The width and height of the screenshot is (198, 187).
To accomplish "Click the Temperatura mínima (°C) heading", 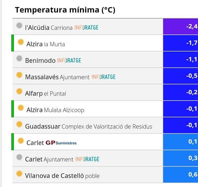I will (65, 10).
